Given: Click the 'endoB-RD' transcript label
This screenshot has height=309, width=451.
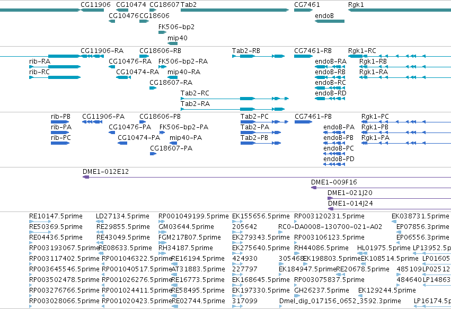Looking at the screenshot, I should [331, 93].
